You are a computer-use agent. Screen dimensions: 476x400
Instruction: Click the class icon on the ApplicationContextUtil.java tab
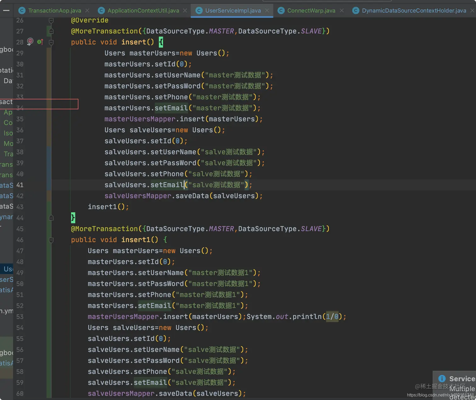[x=101, y=10]
